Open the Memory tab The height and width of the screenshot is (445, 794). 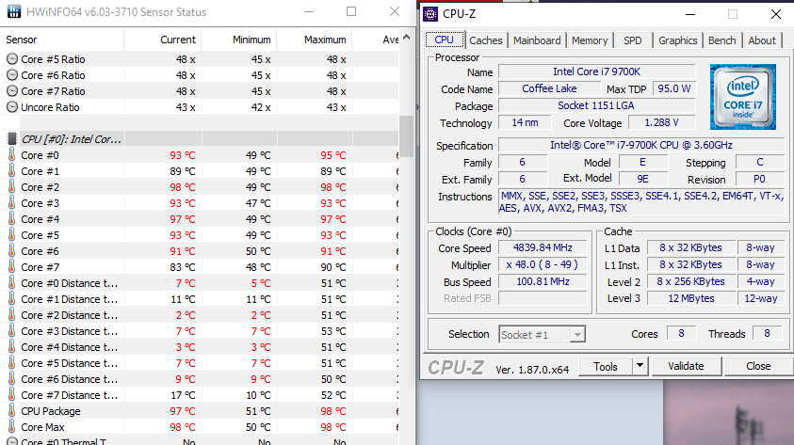click(590, 40)
